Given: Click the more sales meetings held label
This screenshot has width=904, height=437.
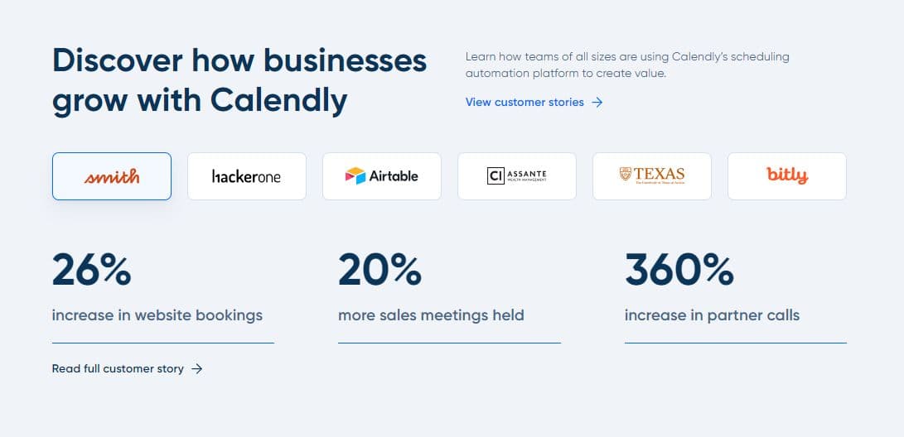Looking at the screenshot, I should click(x=431, y=315).
